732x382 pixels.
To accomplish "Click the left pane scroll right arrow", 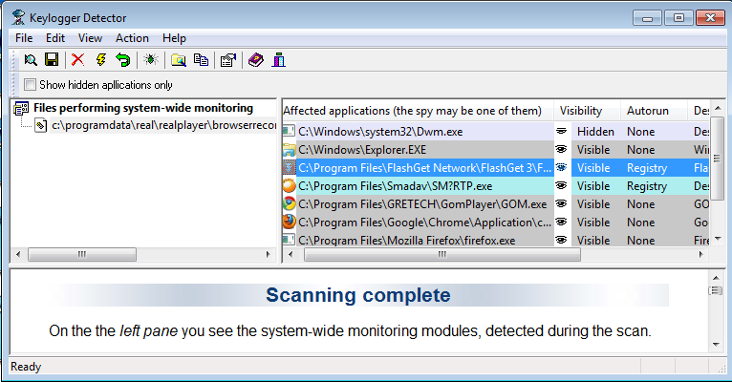I will 268,254.
